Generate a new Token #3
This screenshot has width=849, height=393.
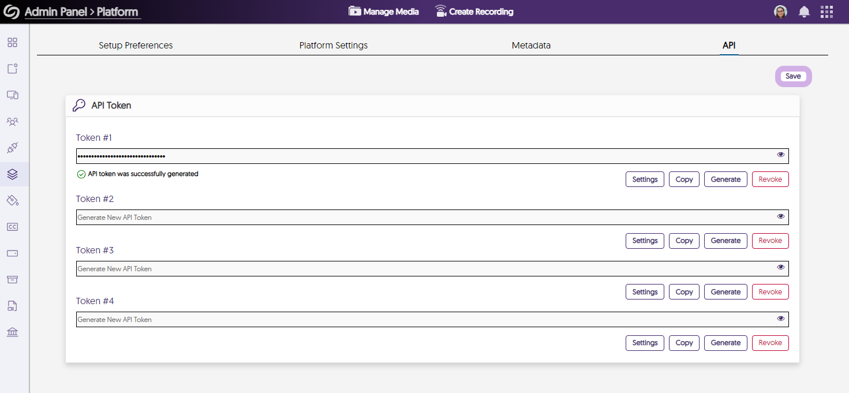725,292
